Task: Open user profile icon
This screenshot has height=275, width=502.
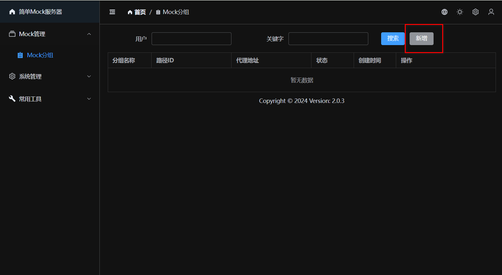Action: tap(491, 12)
